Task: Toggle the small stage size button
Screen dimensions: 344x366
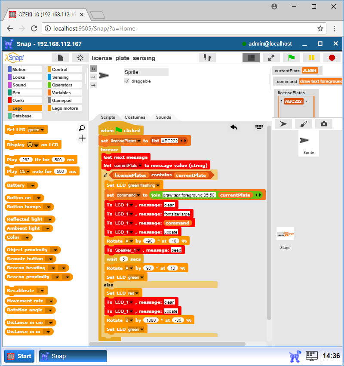Action: tap(251, 58)
